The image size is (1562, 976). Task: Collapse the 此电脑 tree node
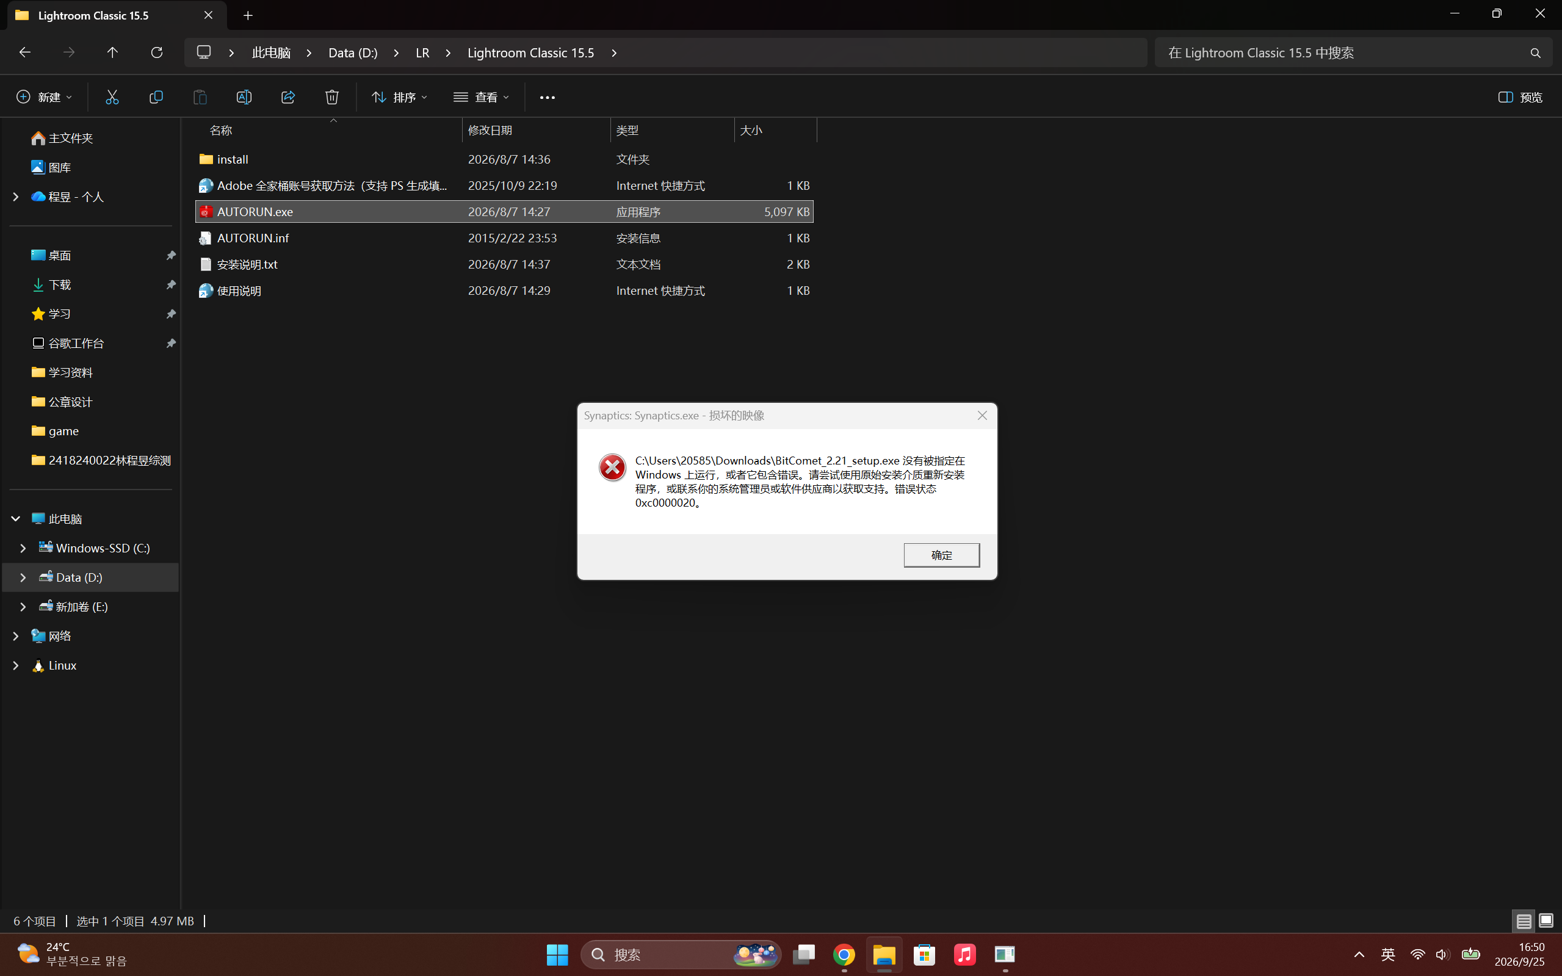tap(15, 518)
